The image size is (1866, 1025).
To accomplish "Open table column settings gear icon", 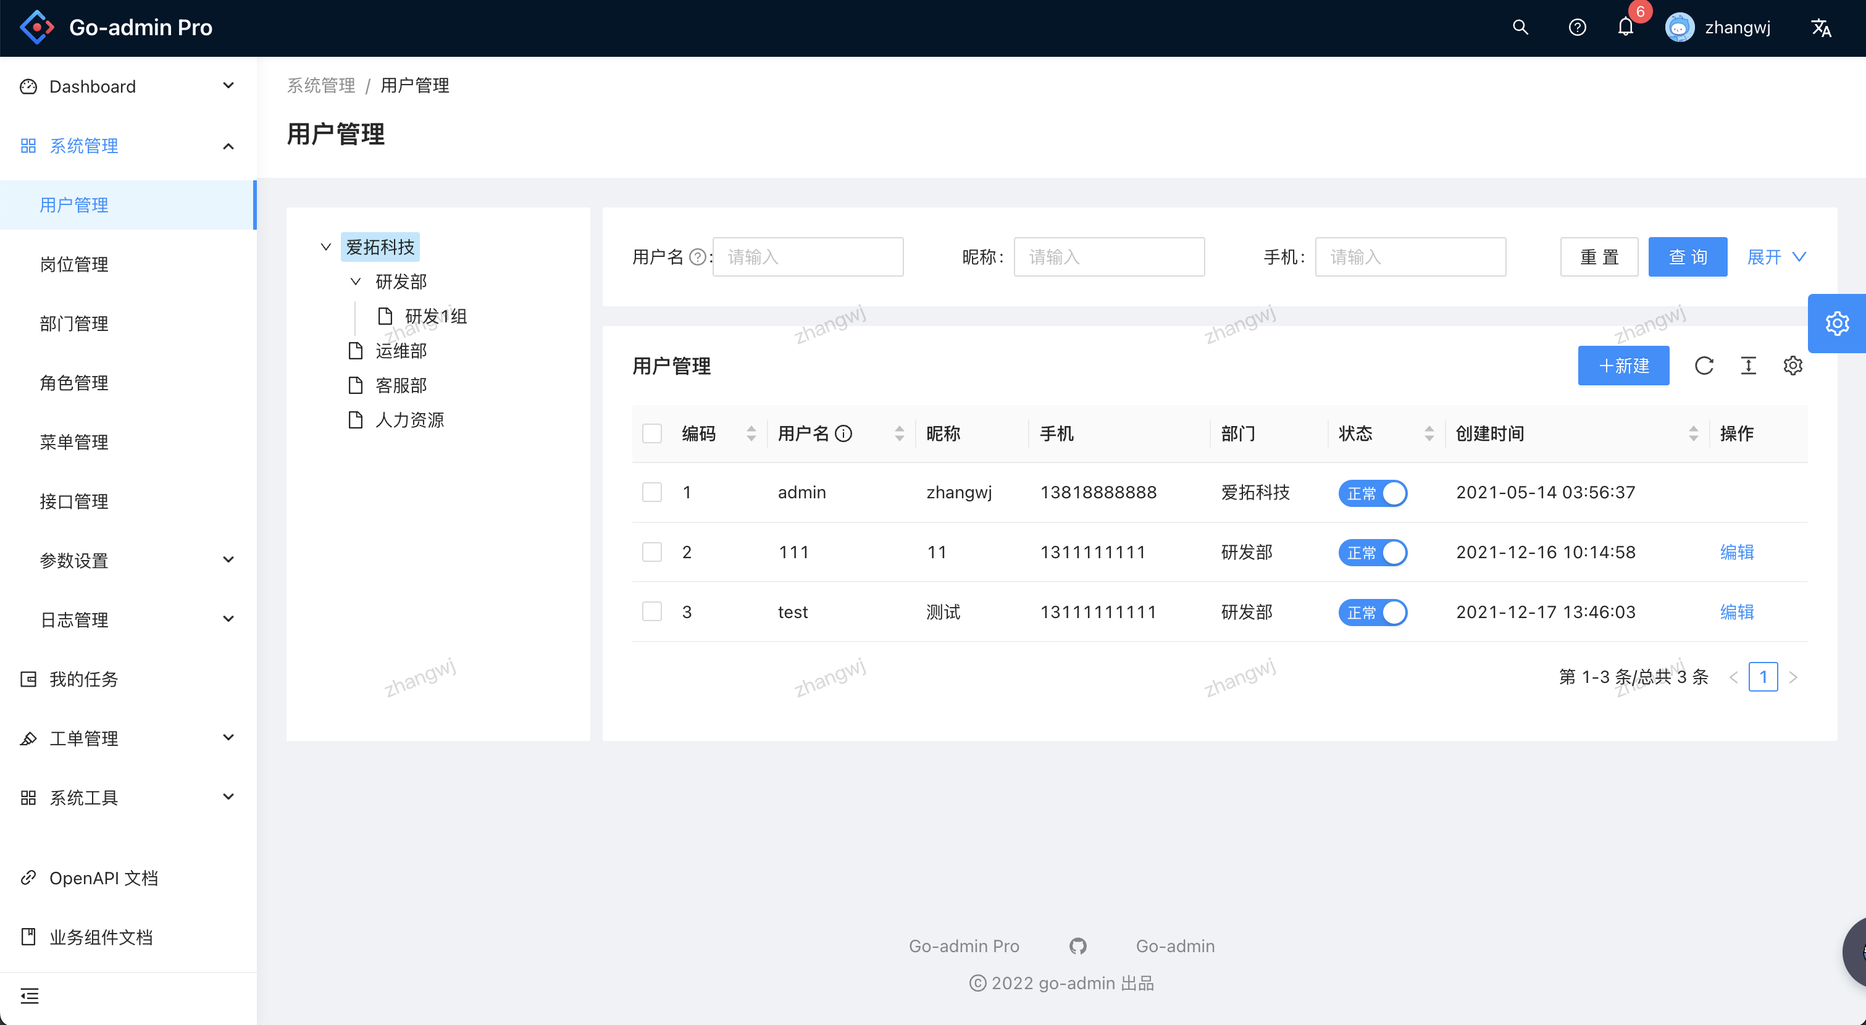I will click(x=1793, y=366).
